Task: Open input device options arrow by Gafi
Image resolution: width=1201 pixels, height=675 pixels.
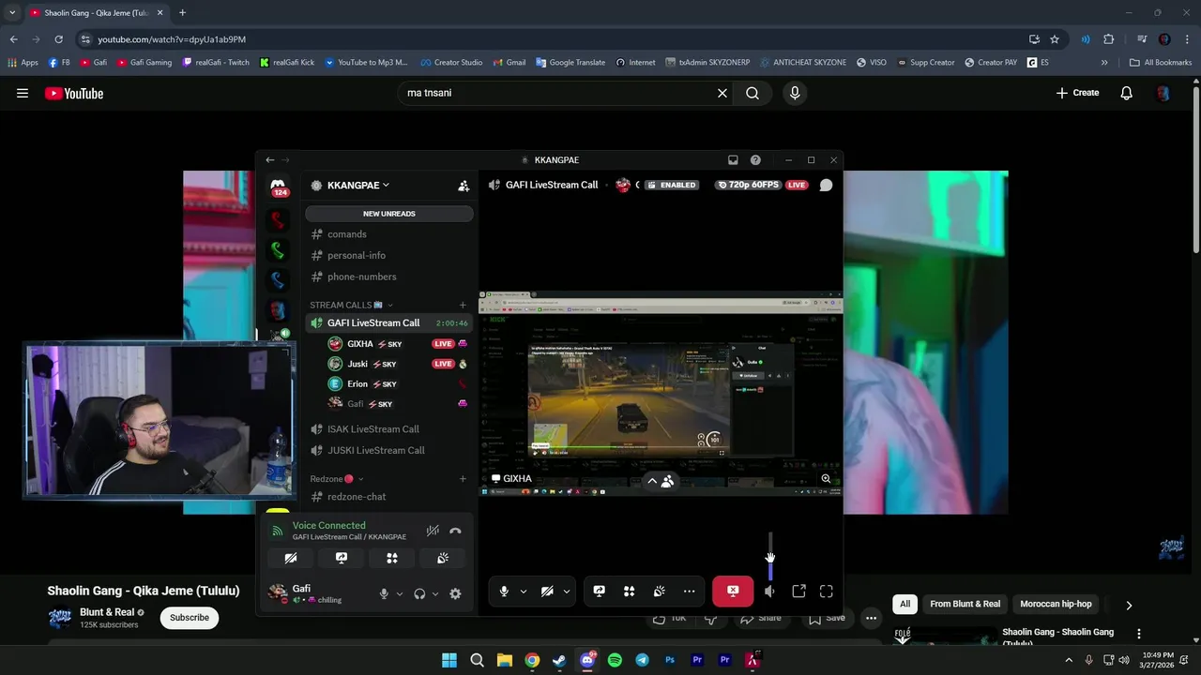Action: tap(400, 593)
